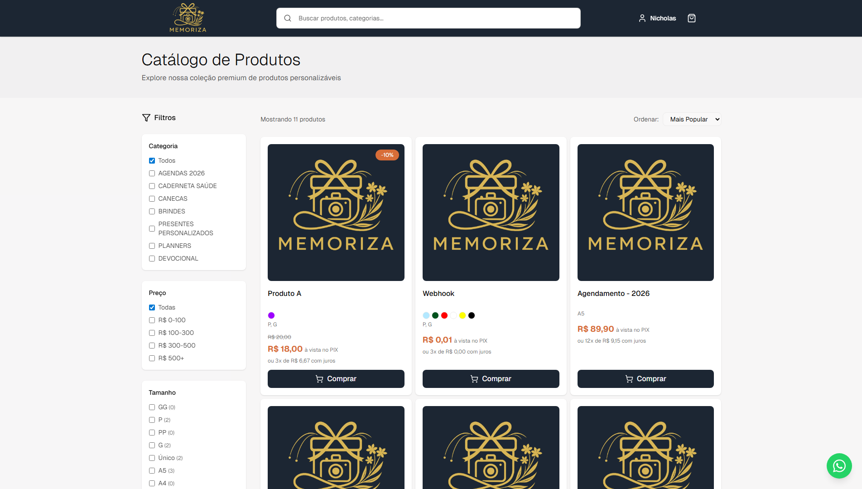
Task: Select the white Webhook color
Action: [453, 315]
